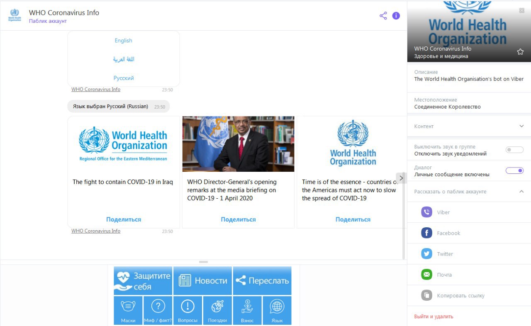Open the Маски keyboard button
The image size is (531, 326).
click(128, 310)
